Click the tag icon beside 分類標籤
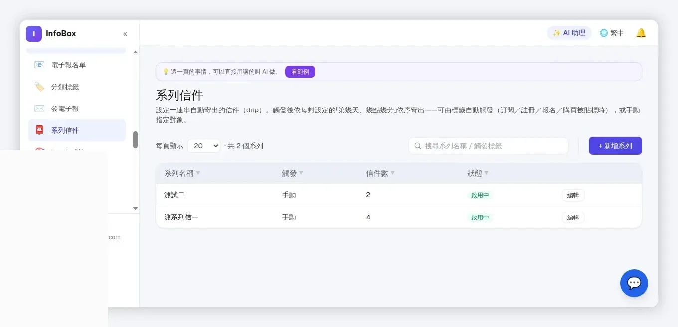Viewport: 678px width, 327px height. tap(39, 87)
